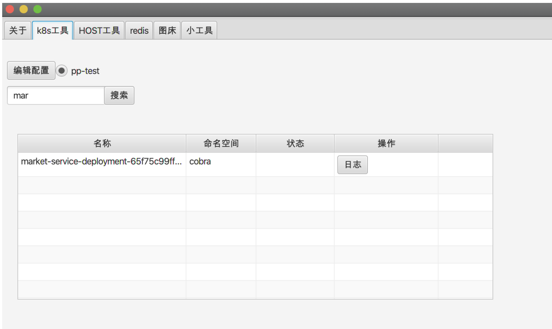552x329 pixels.
Task: Open the HOST工具 tab
Action: 99,30
